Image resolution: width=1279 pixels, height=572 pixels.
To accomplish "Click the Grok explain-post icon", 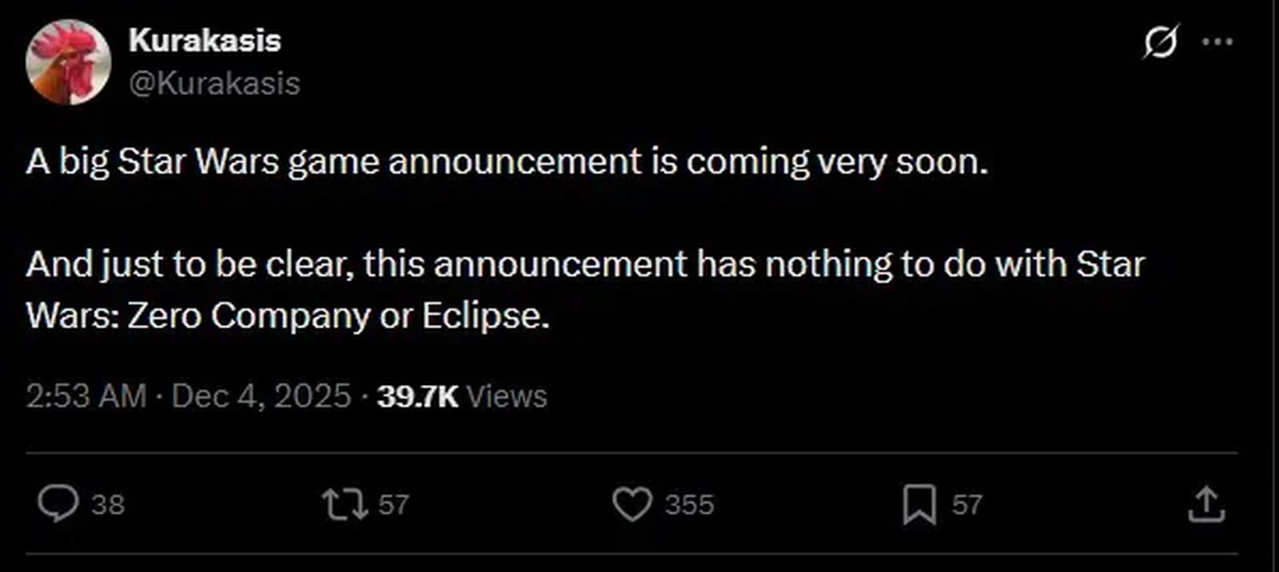I will [x=1160, y=42].
